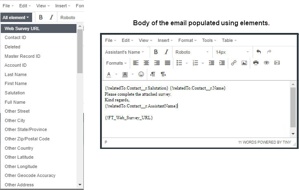
Task: Click the decrease indent icon
Action: pos(211,63)
